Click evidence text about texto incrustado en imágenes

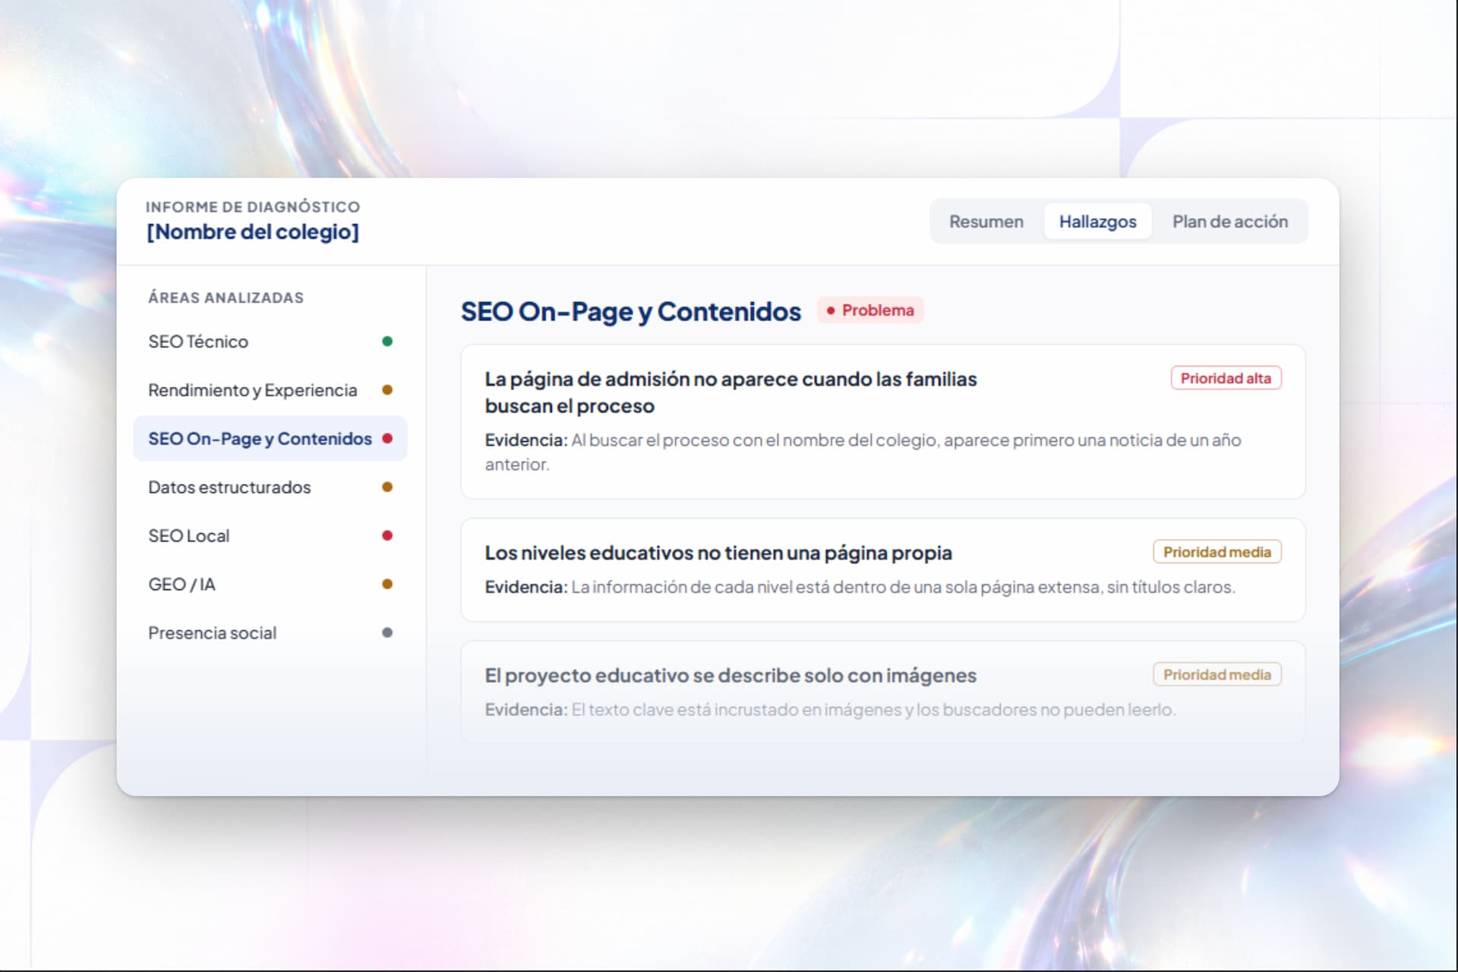point(830,710)
